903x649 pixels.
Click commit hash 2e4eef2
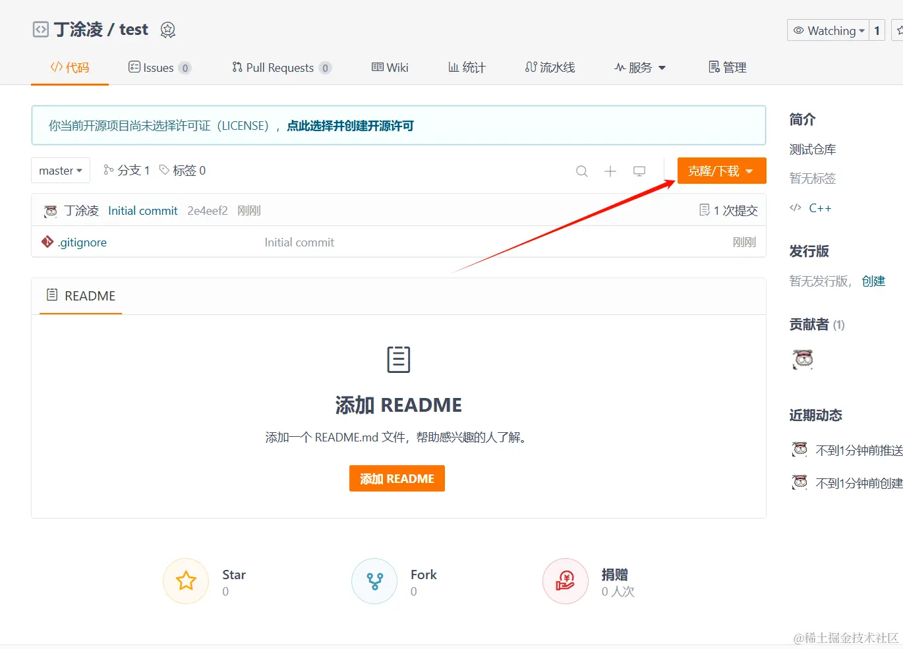(208, 211)
